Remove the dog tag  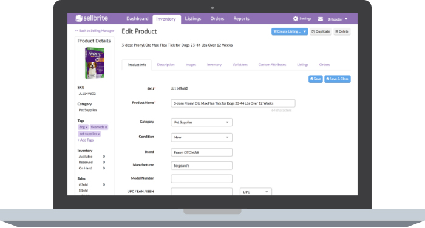(86, 127)
